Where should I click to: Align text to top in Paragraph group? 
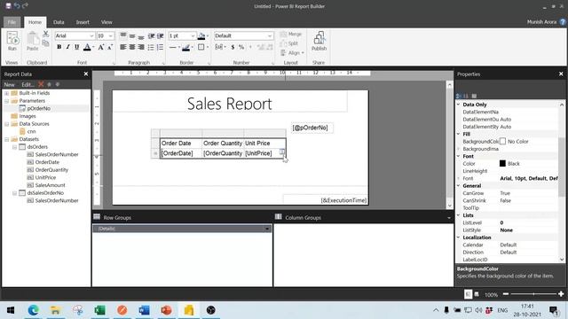point(123,35)
